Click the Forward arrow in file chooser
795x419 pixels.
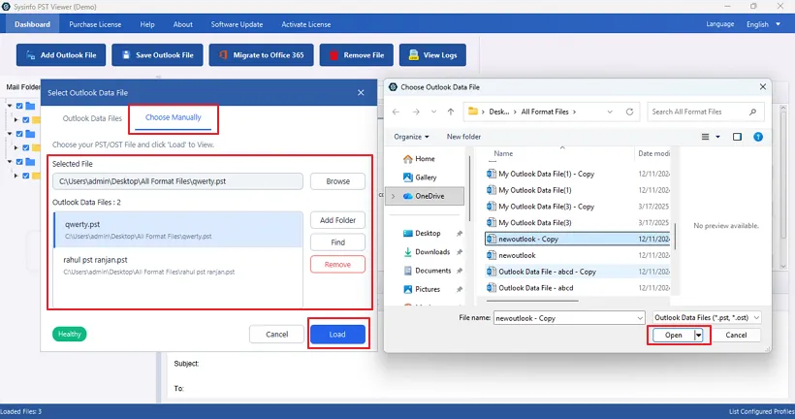416,112
